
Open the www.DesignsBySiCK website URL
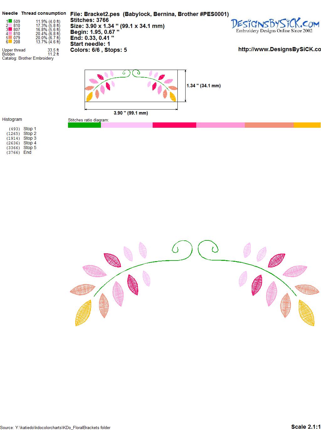point(279,49)
